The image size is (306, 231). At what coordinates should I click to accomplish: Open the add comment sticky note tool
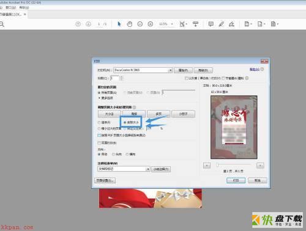pyautogui.click(x=211, y=24)
